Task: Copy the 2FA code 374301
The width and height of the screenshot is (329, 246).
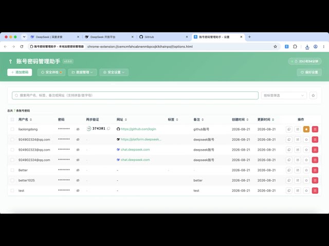Action: tap(108, 129)
